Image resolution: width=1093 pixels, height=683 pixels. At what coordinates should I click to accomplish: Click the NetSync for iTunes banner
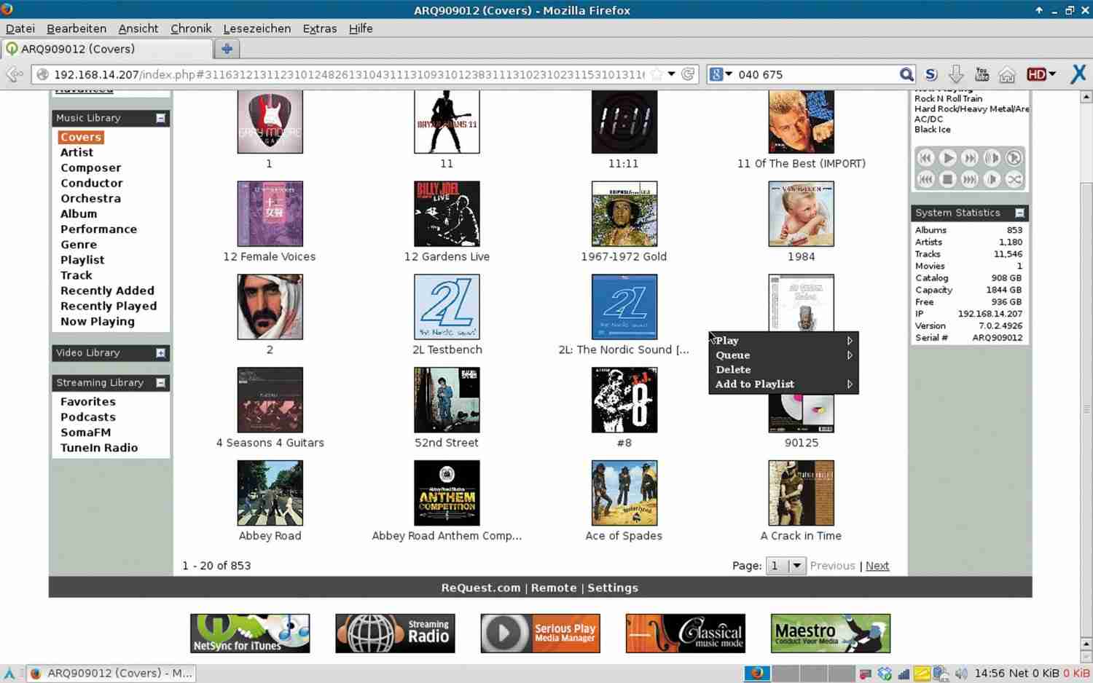coord(250,633)
